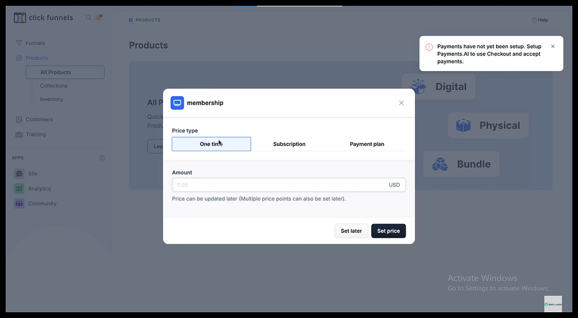The height and width of the screenshot is (318, 578).
Task: Switch to Subscription price type
Action: coord(290,144)
